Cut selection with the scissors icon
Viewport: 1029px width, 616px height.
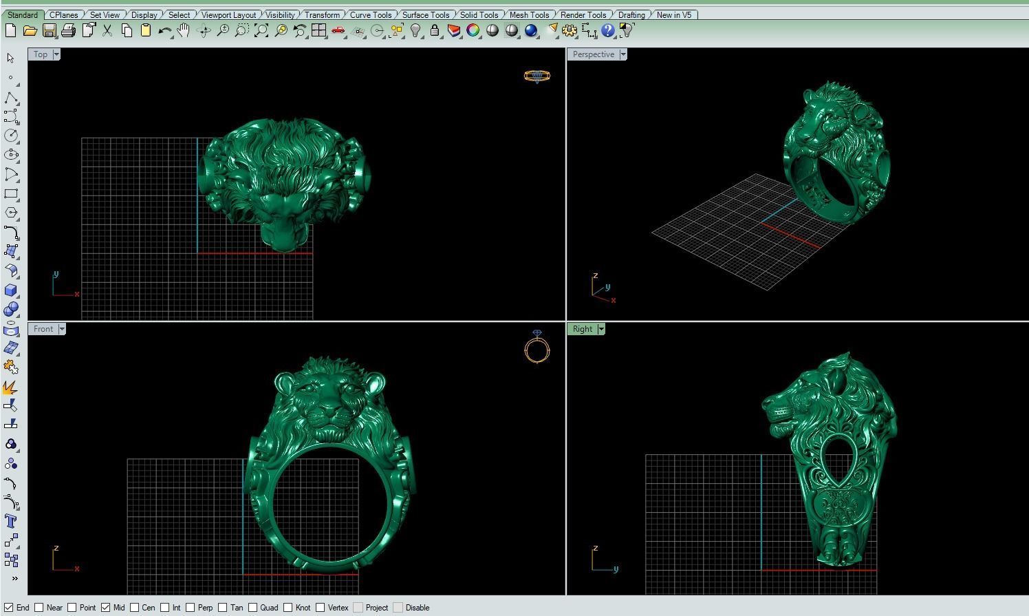pyautogui.click(x=107, y=30)
